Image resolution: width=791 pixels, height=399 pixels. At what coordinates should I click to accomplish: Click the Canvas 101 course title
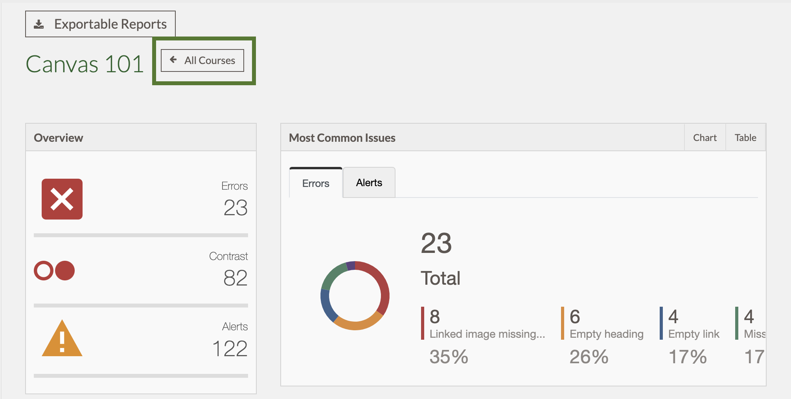(85, 64)
